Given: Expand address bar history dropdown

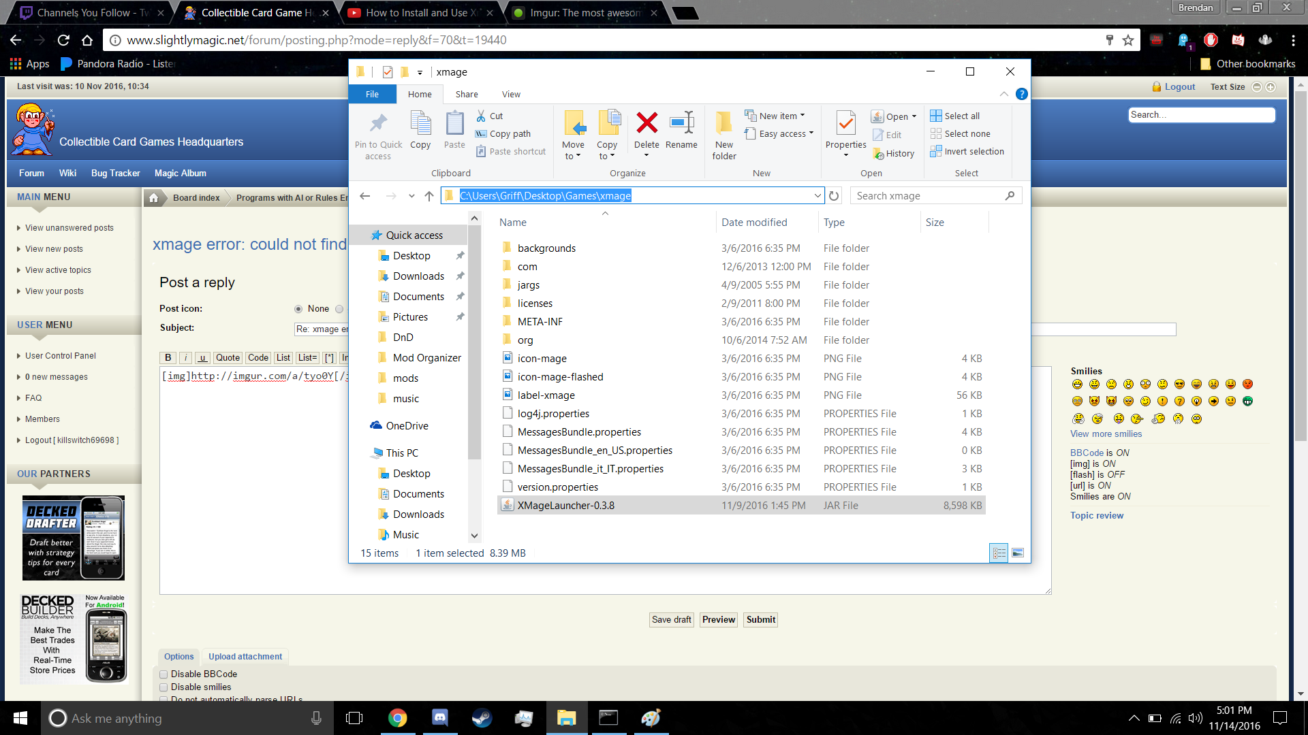Looking at the screenshot, I should pyautogui.click(x=817, y=196).
